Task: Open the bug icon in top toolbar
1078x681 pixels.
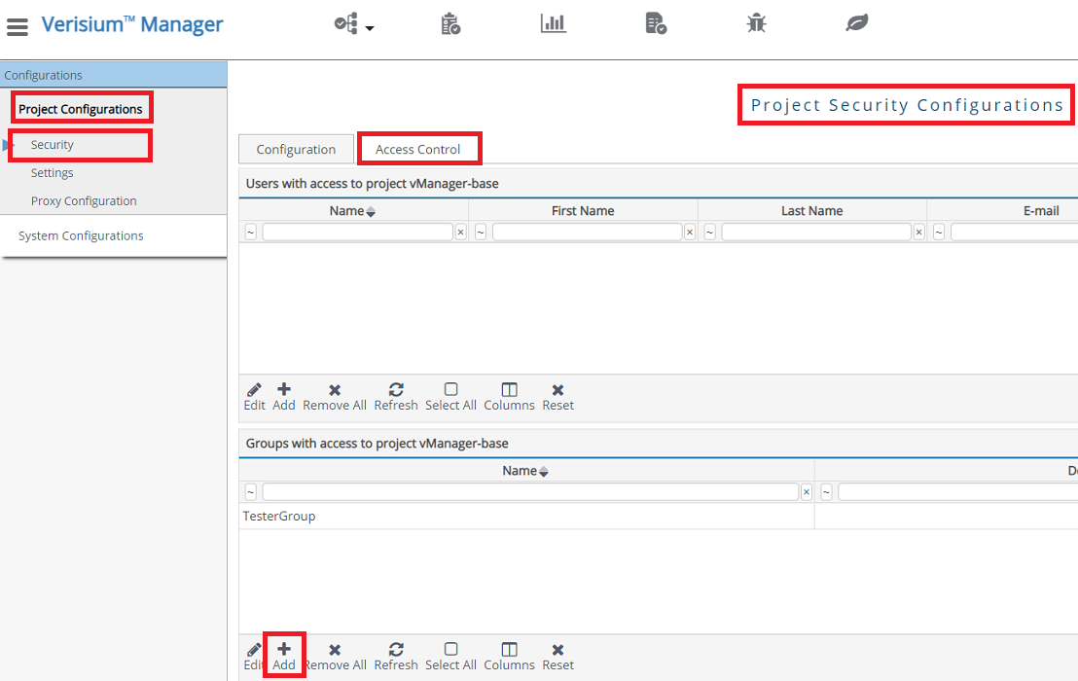Action: click(x=756, y=23)
